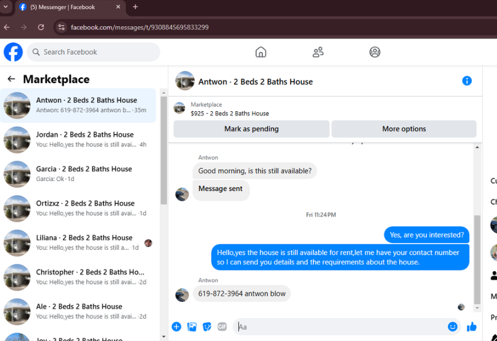The image size is (497, 341).
Task: Open Garcia conversation in list
Action: click(78, 174)
